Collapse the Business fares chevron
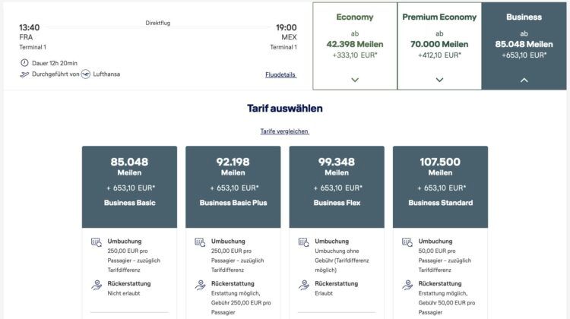This screenshot has width=570, height=319. tap(524, 80)
